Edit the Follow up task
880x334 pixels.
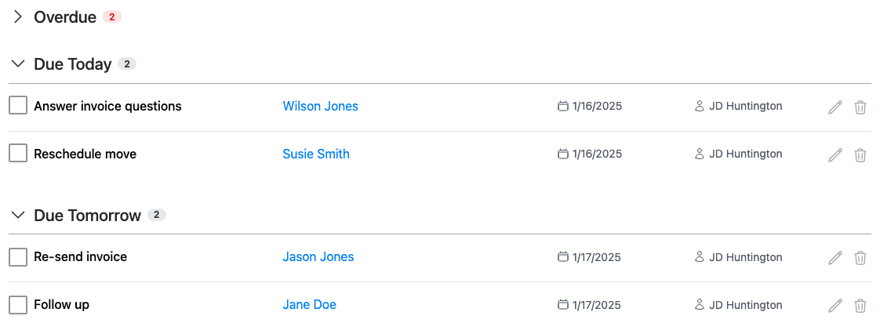pyautogui.click(x=835, y=305)
